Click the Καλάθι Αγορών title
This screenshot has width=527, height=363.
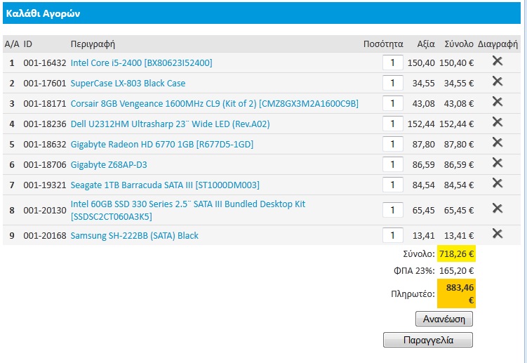(43, 13)
